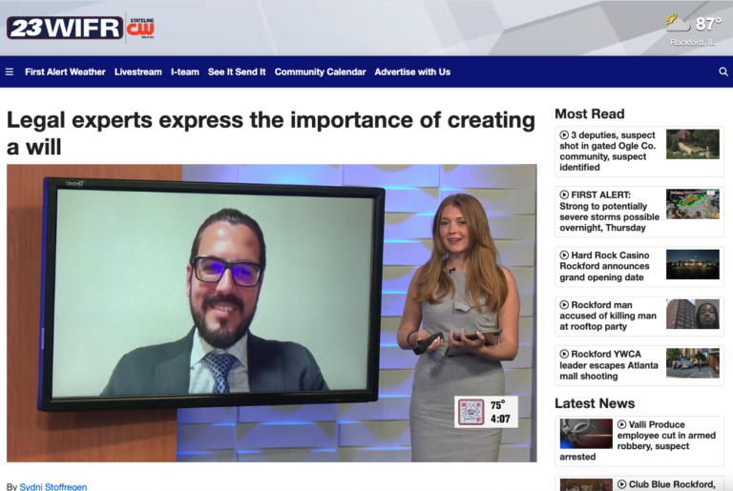Click the 87° Rockford temperature display
Viewport: 733px width, 491px height.
pyautogui.click(x=708, y=24)
